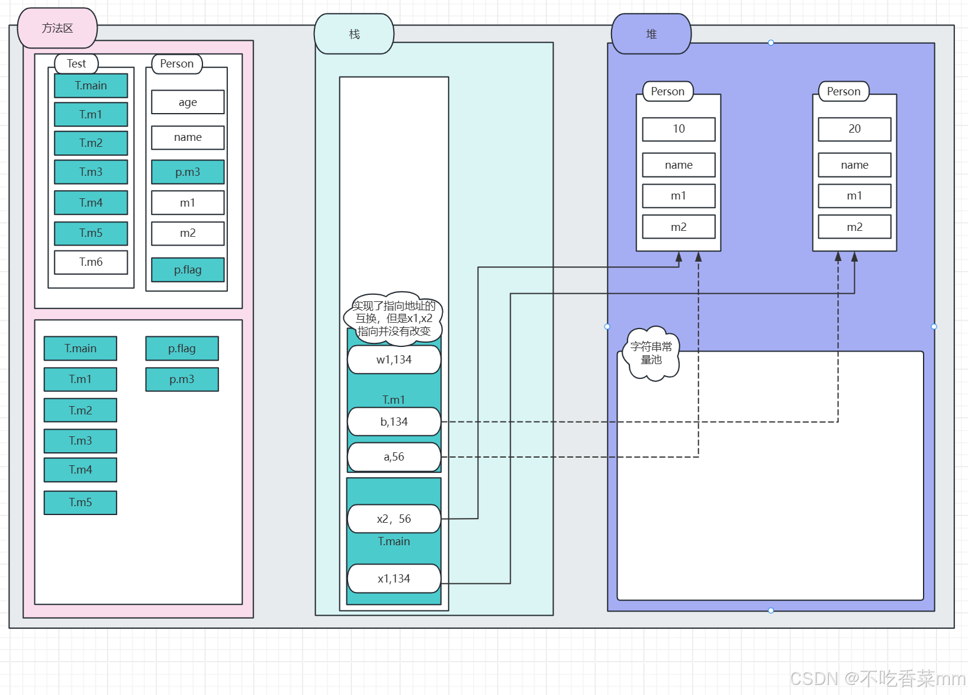Click the Test class title label

pos(76,63)
